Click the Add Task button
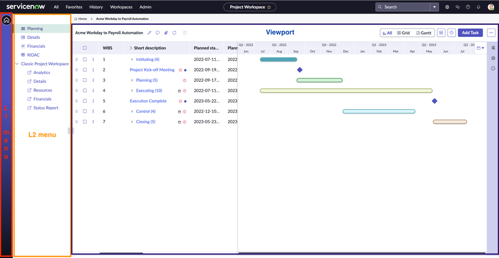 [x=470, y=33]
